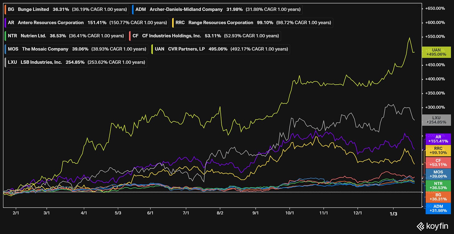Click the +600.00% y-axis tick

(x=435, y=22)
